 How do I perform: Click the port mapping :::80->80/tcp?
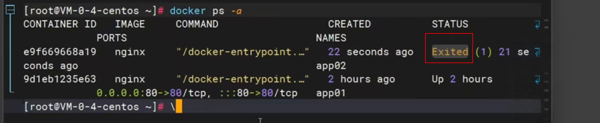[259, 93]
